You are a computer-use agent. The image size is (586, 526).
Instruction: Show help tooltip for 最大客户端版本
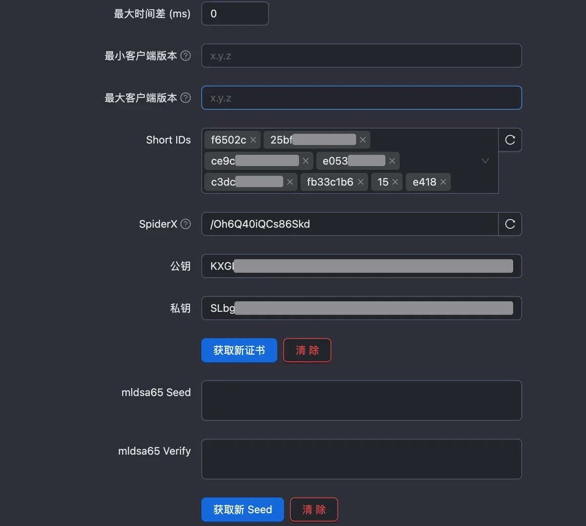(x=186, y=98)
